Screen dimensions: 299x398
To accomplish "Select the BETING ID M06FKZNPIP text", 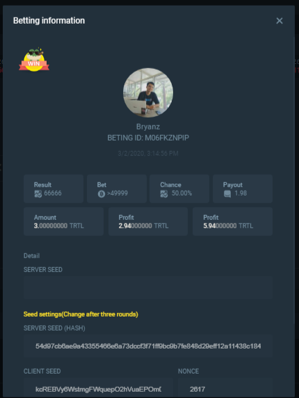I will pos(148,138).
